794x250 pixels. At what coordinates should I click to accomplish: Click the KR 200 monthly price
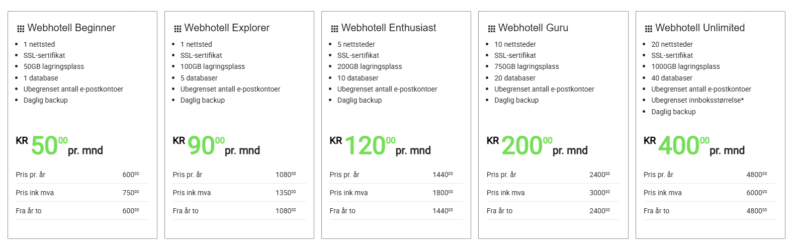[537, 146]
